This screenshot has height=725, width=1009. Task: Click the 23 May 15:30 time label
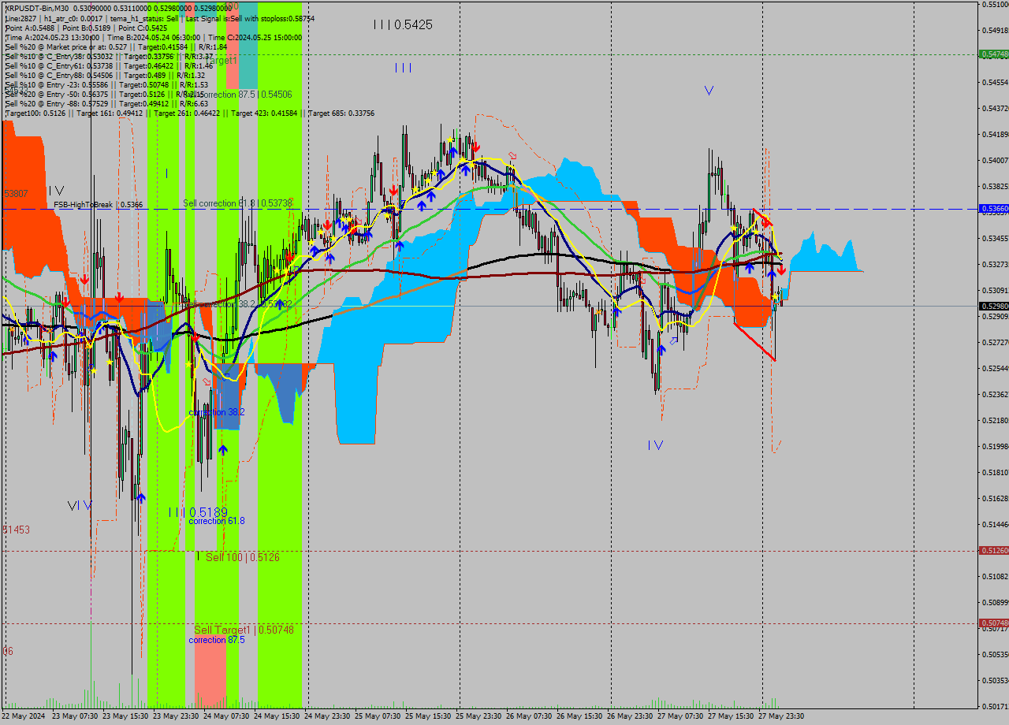125,716
